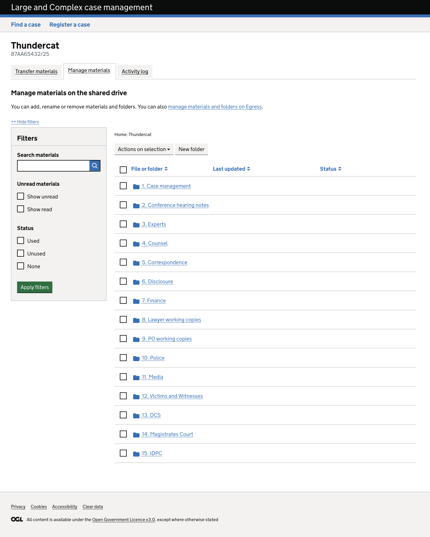Switch to the Activity log tab
Image resolution: width=430 pixels, height=537 pixels.
click(x=135, y=71)
